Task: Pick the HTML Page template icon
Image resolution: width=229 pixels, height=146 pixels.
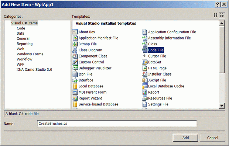Action: click(x=144, y=68)
